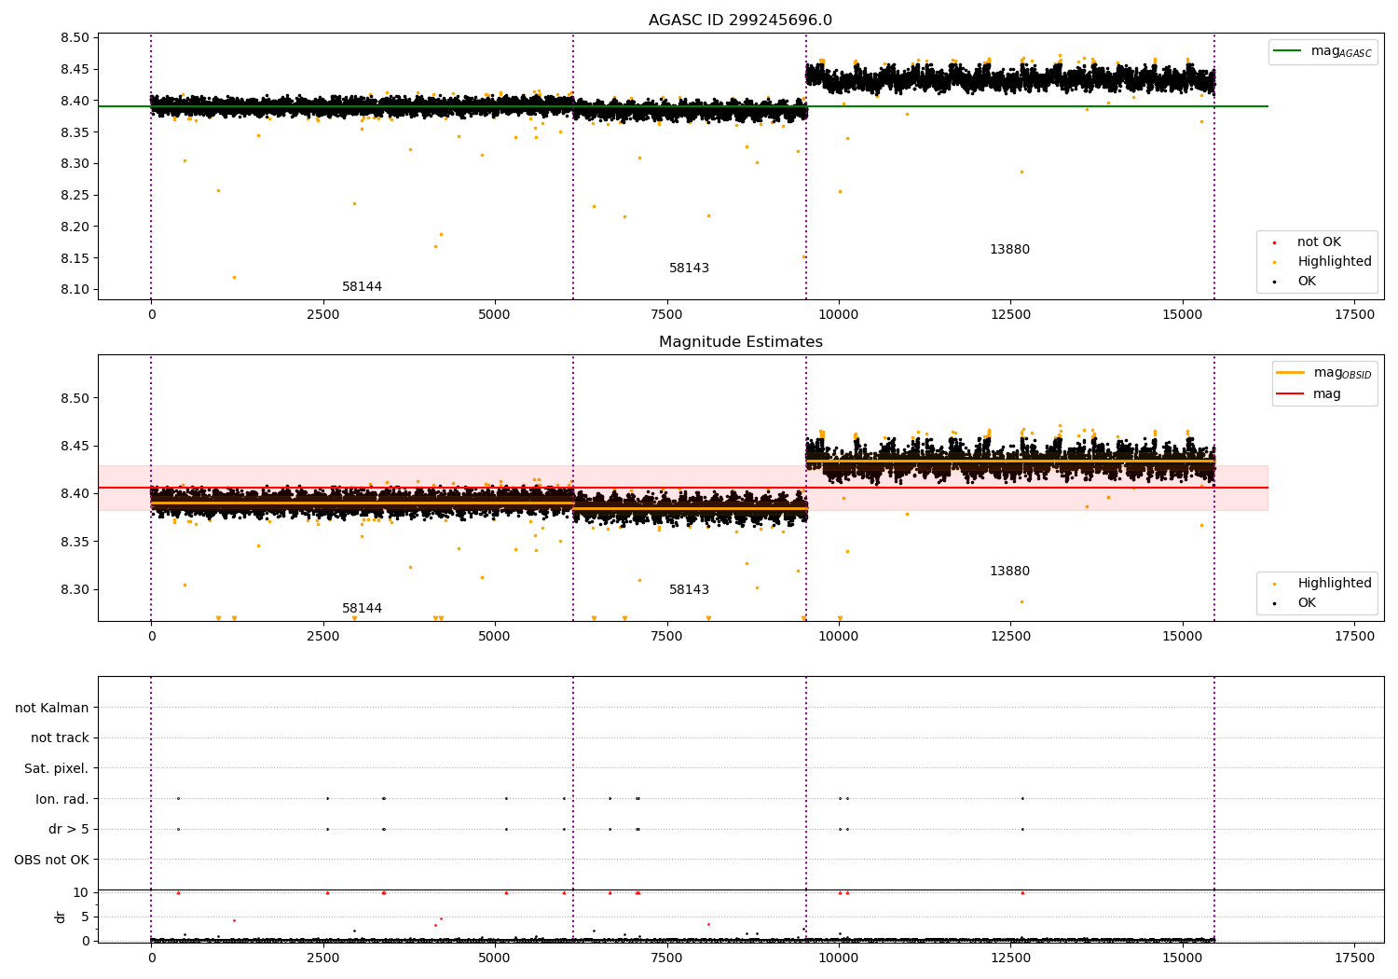The width and height of the screenshot is (1398, 979).
Task: Click the "not track" axis label
Action: click(x=60, y=738)
